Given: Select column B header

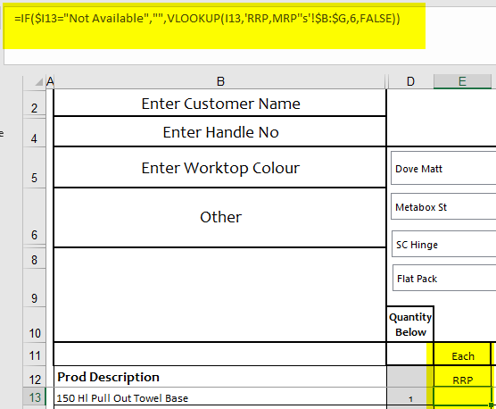Looking at the screenshot, I should click(220, 81).
